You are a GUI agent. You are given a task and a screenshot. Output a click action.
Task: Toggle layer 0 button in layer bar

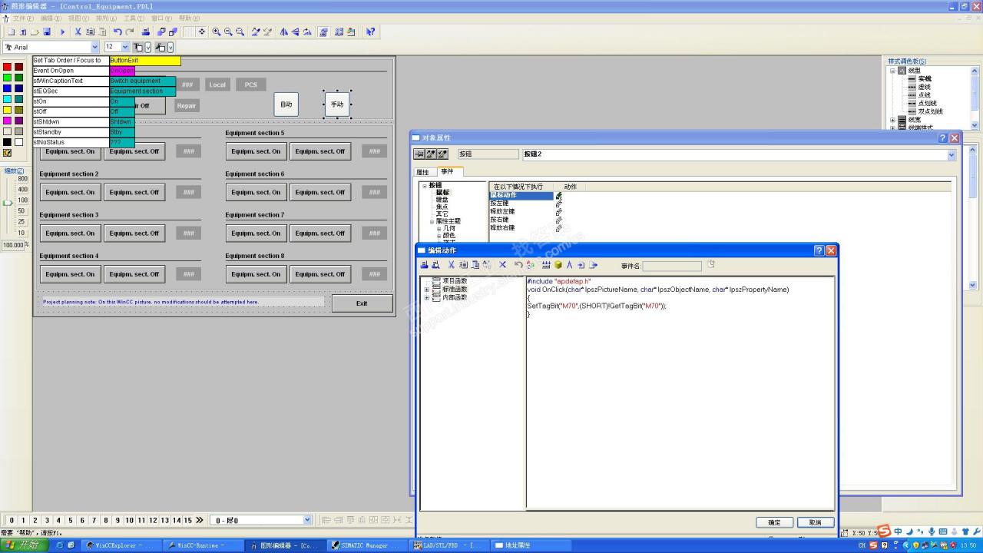11,520
